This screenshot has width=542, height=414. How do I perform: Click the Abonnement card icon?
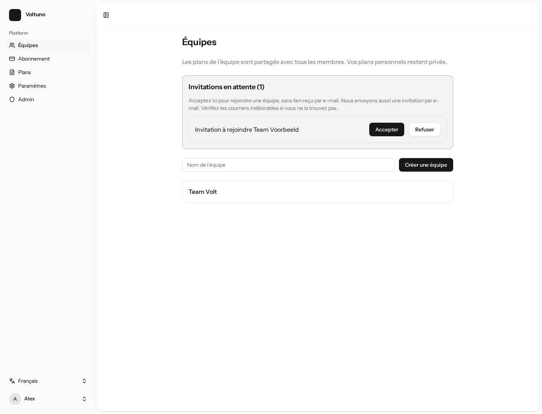click(x=12, y=59)
